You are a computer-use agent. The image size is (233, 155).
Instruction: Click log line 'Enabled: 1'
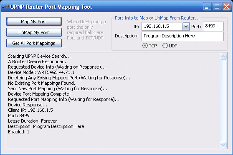(18, 132)
